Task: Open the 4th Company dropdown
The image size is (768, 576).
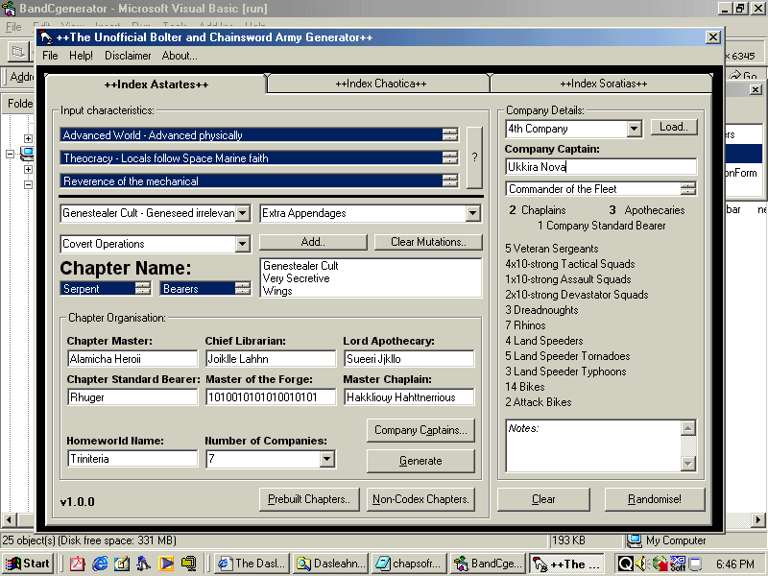Action: tap(634, 129)
